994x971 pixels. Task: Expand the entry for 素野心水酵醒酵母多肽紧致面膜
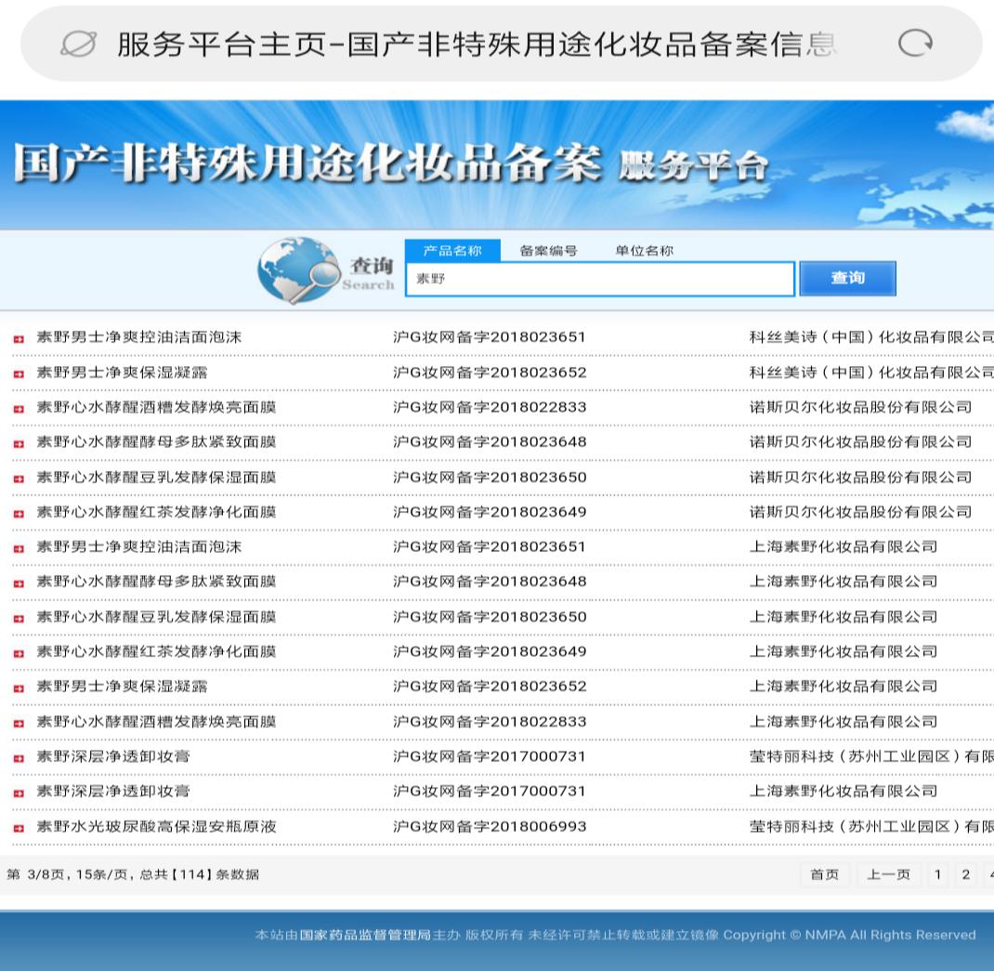click(x=19, y=442)
